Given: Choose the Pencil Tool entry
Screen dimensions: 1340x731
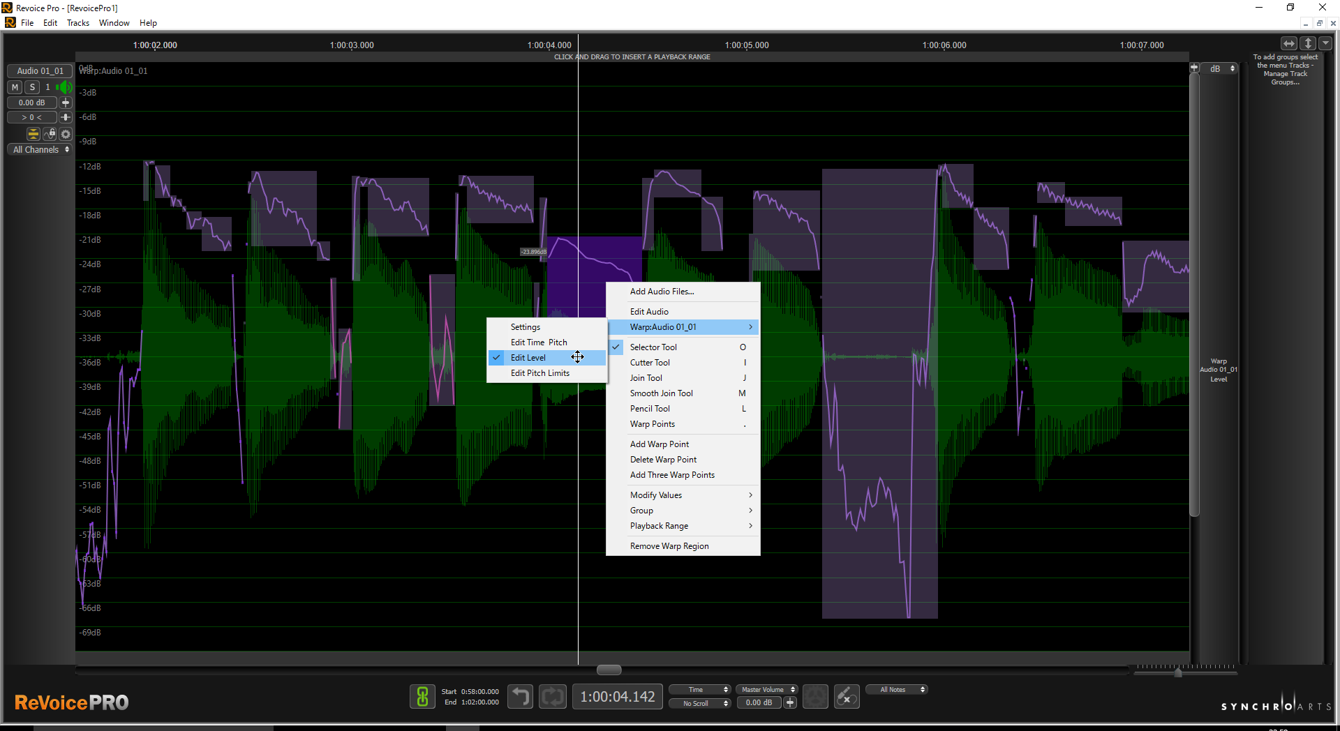Looking at the screenshot, I should click(x=683, y=409).
